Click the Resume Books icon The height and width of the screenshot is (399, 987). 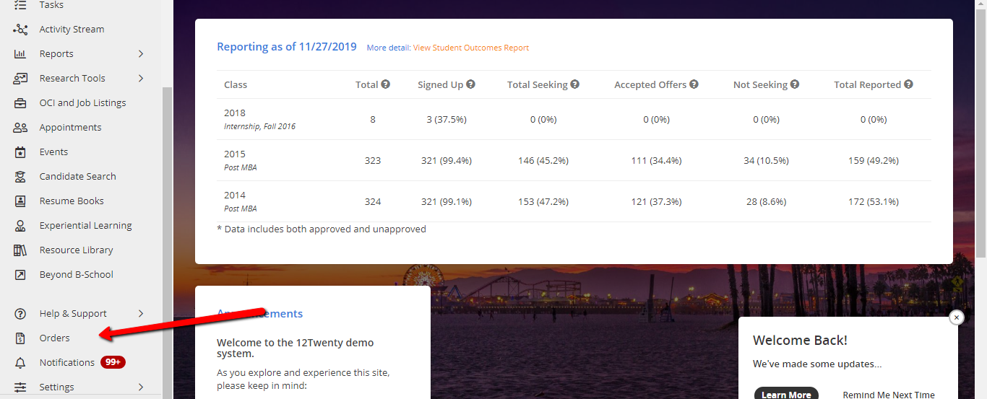20,201
